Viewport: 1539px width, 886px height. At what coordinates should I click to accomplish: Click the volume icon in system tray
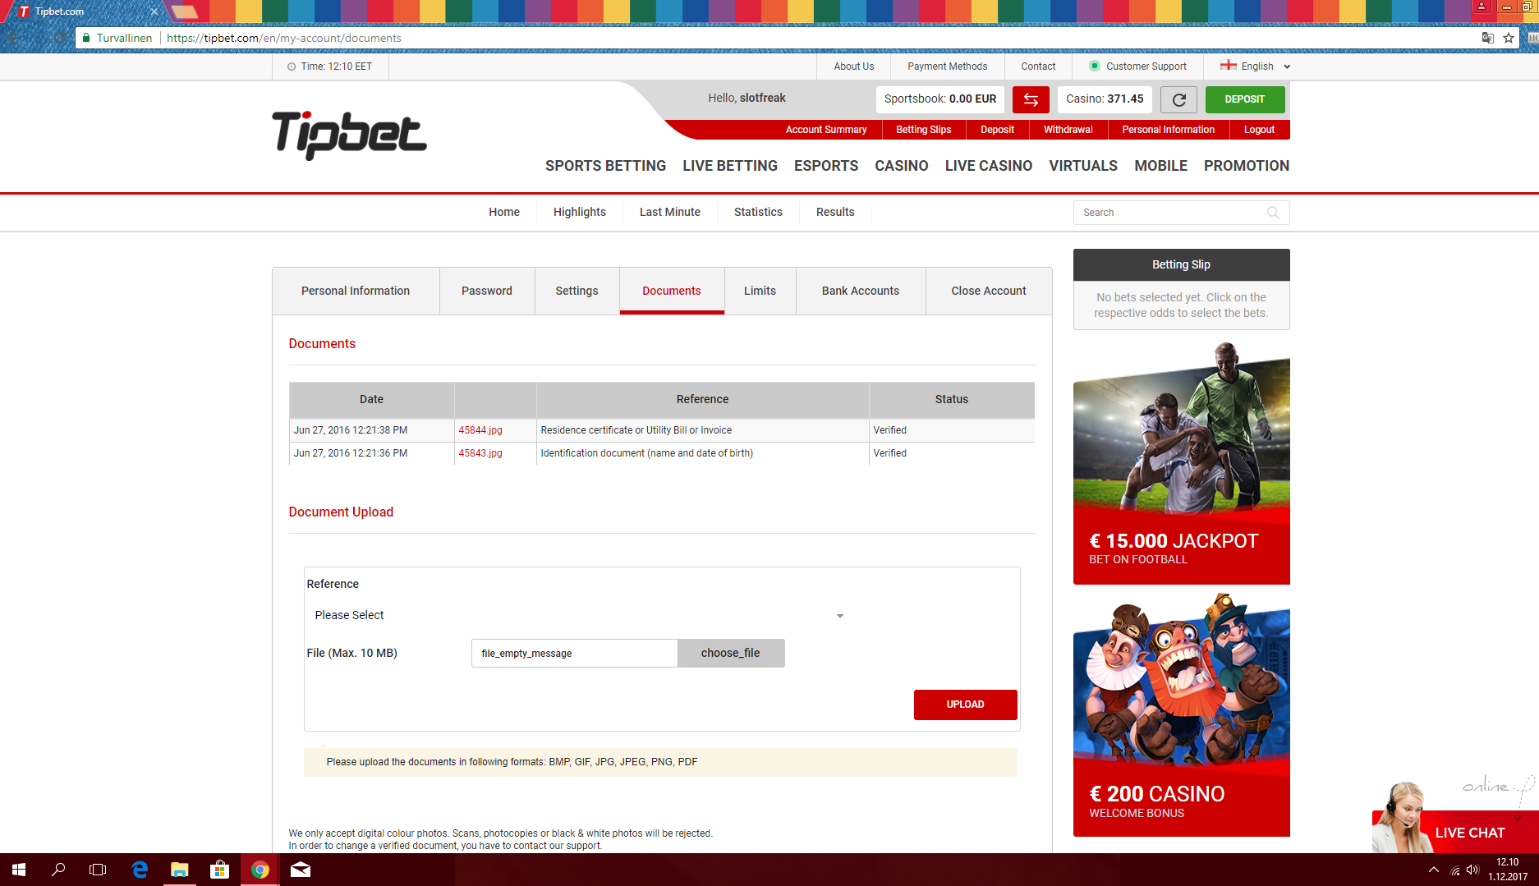click(1472, 870)
